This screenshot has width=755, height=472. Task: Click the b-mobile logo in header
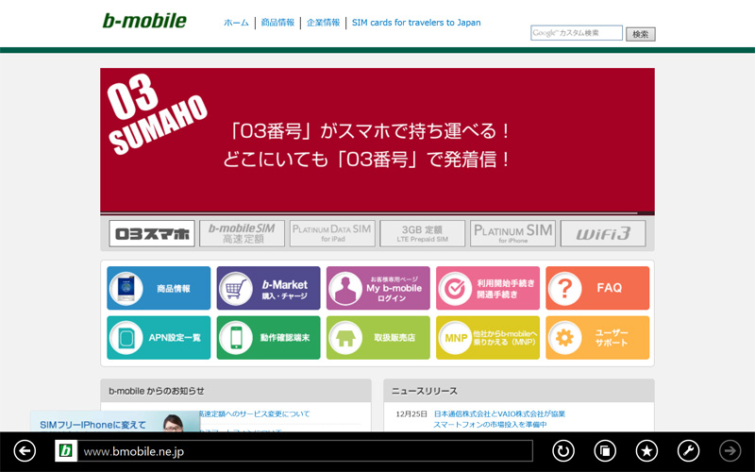click(144, 21)
